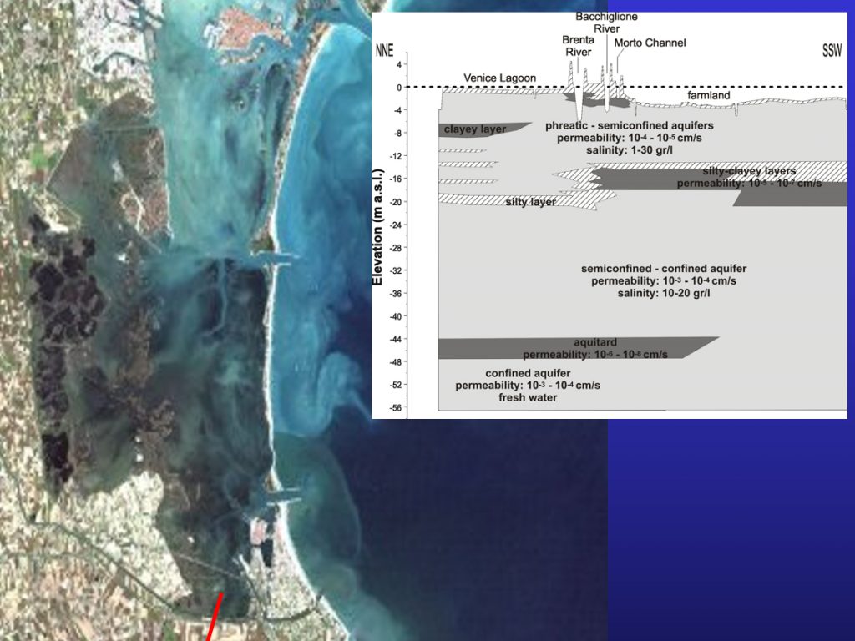Click the fresh water label
The image size is (855, 641).
(528, 398)
